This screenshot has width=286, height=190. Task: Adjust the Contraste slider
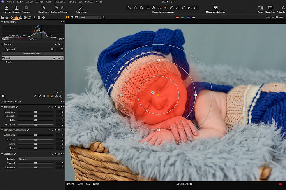click(x=35, y=116)
